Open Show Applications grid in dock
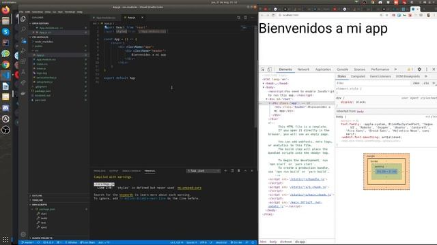 coord(5,239)
